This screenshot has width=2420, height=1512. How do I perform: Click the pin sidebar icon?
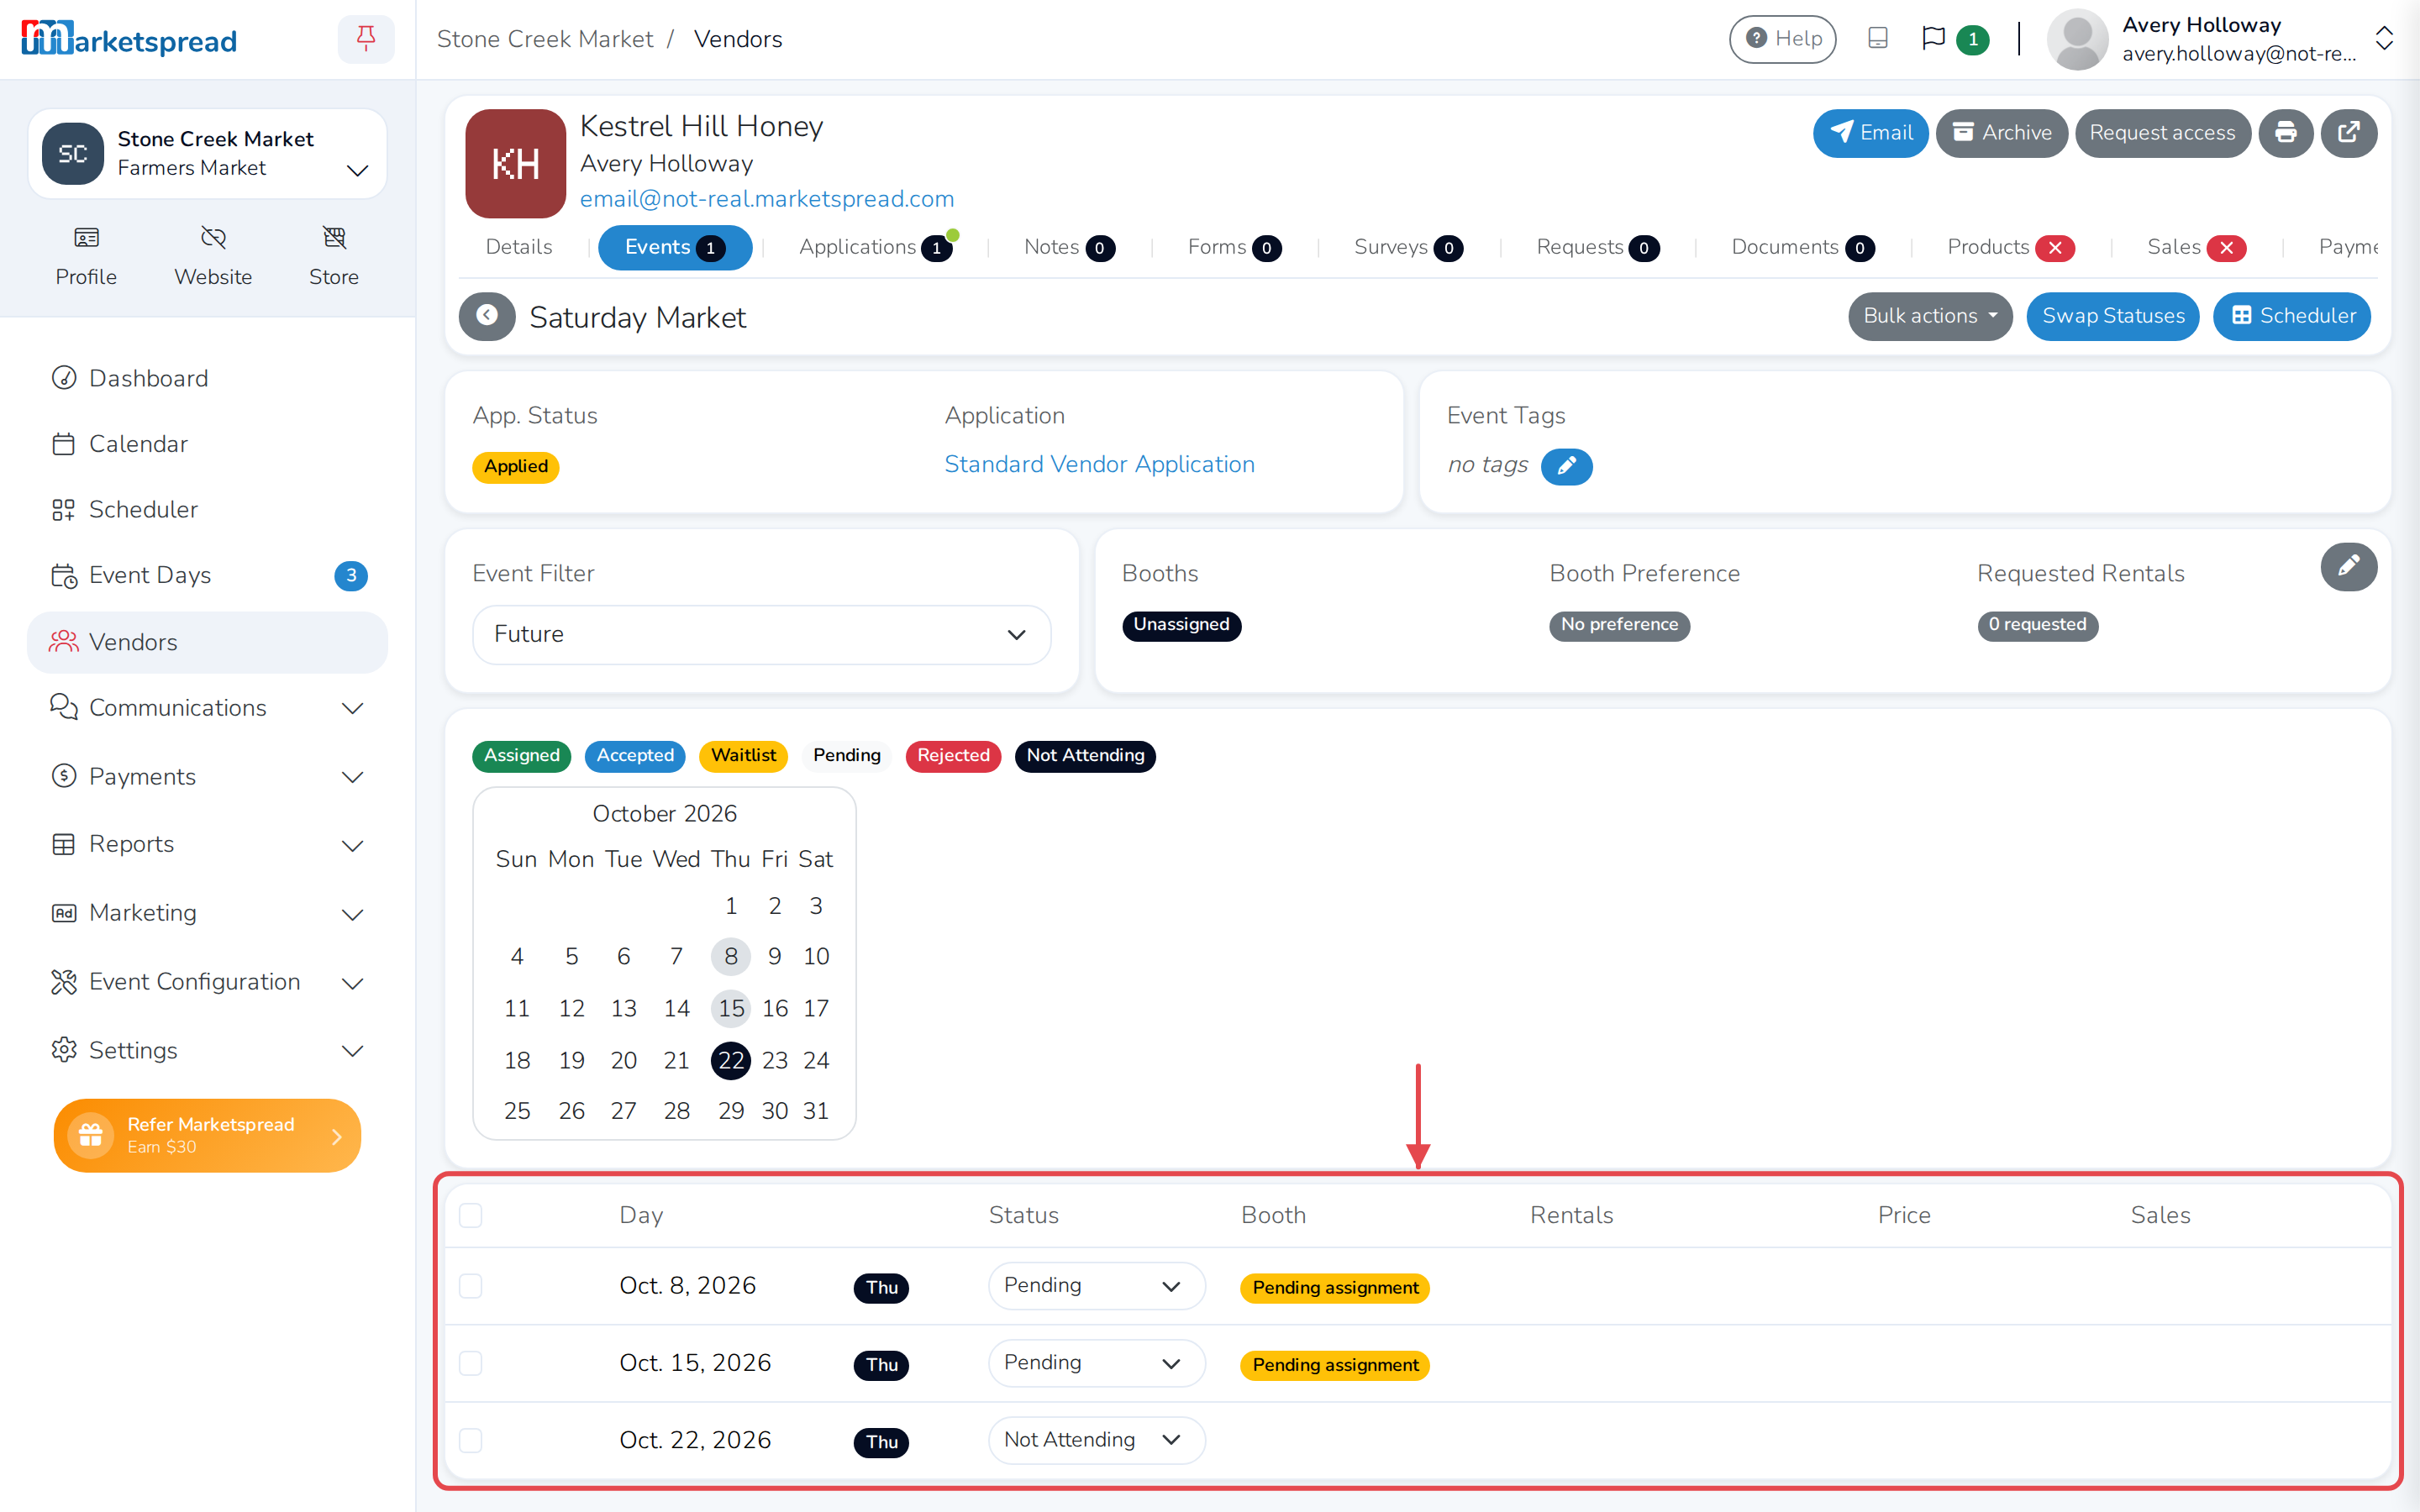366,39
